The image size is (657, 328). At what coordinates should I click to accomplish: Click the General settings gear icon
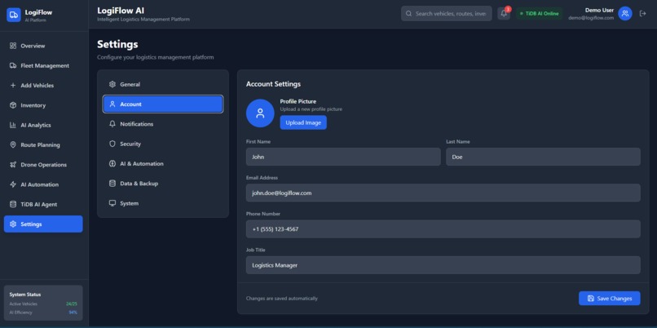[112, 84]
